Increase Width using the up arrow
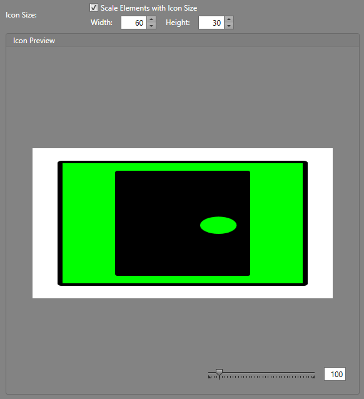The width and height of the screenshot is (364, 399). tap(151, 19)
